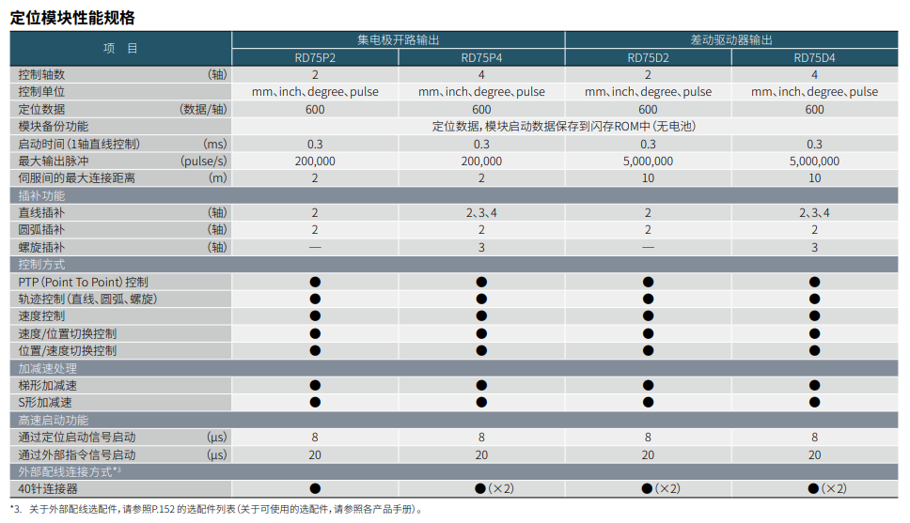Click the S形加减速 row label

45,403
